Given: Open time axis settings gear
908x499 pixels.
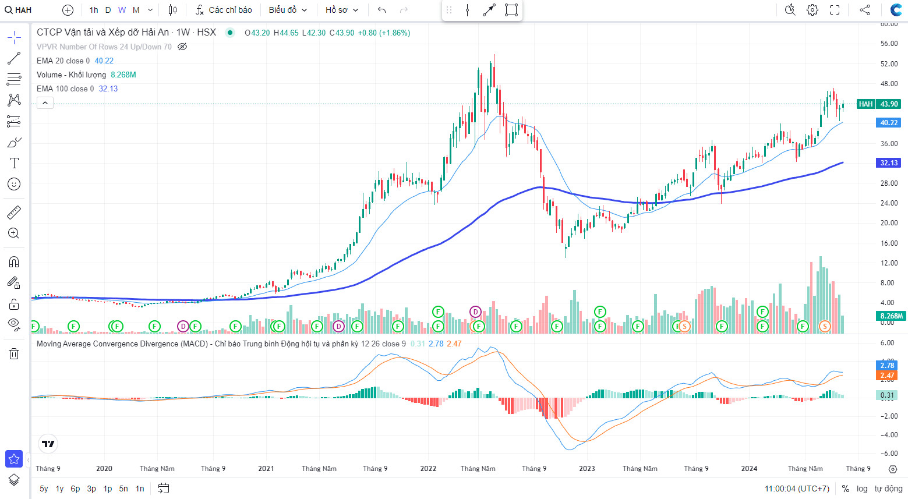Looking at the screenshot, I should point(892,469).
